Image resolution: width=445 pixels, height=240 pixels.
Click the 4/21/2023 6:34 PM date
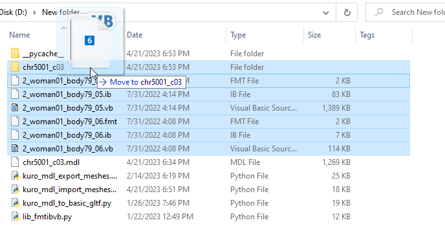(x=158, y=162)
